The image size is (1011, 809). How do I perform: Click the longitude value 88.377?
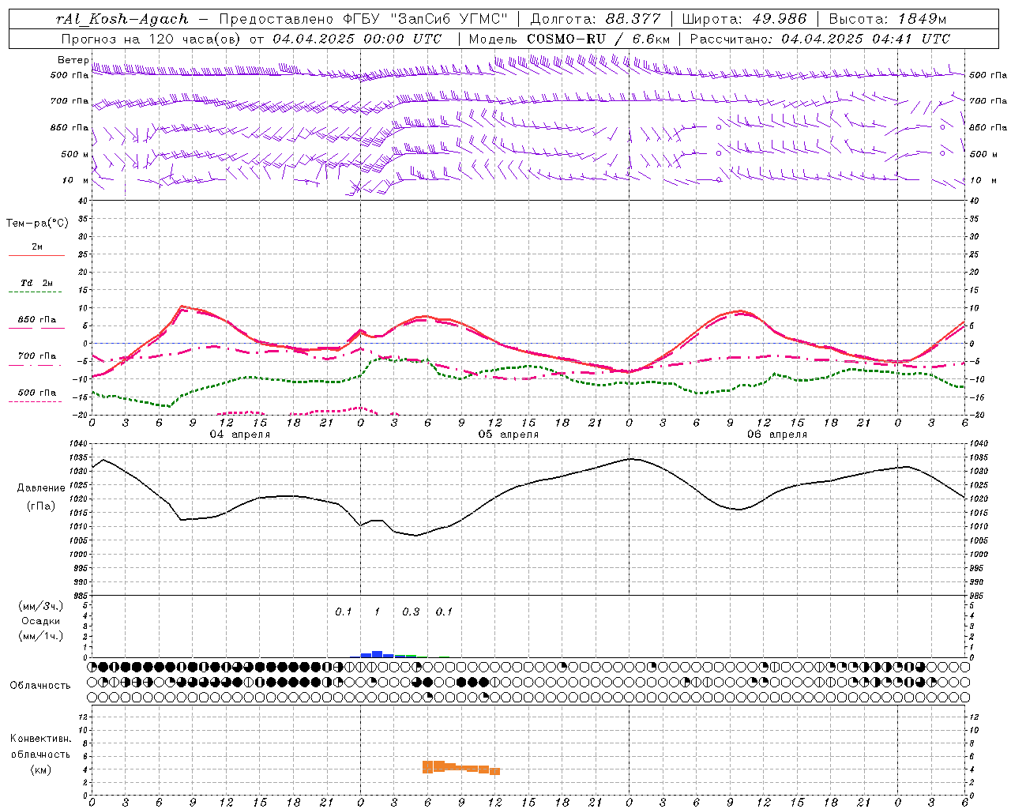pyautogui.click(x=633, y=19)
